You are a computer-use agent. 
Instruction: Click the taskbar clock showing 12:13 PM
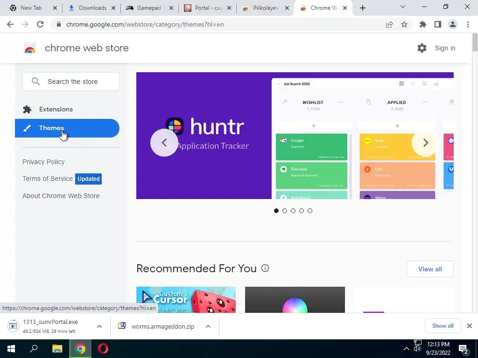(438, 349)
